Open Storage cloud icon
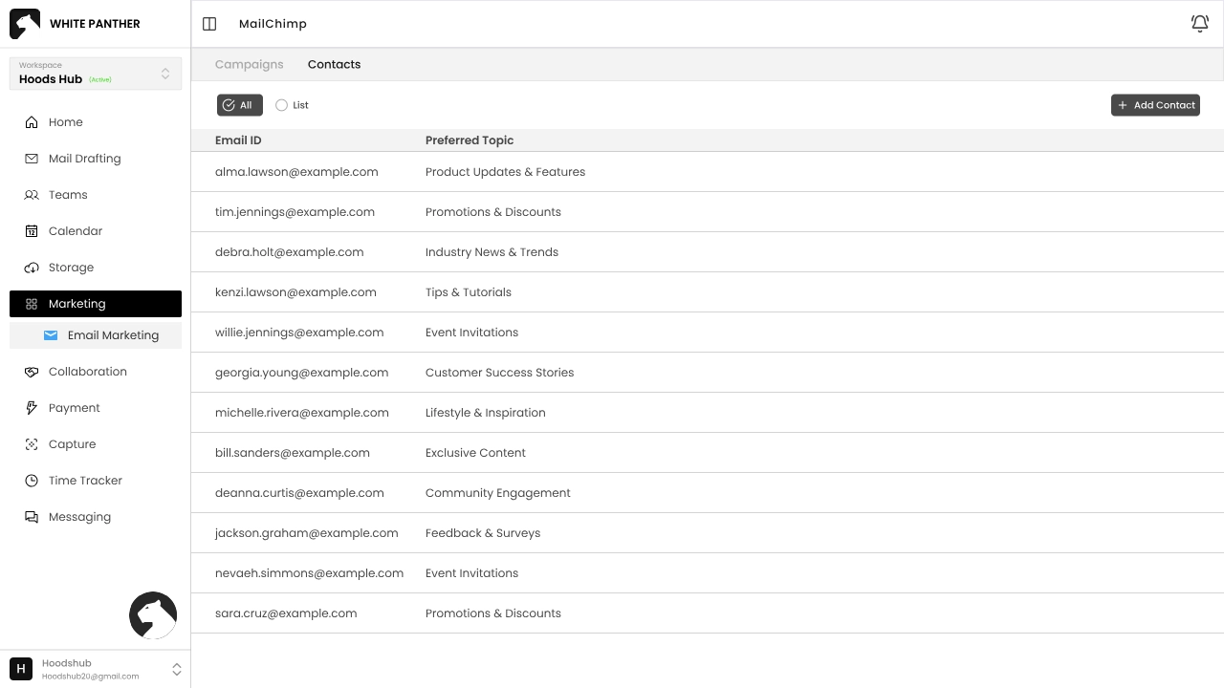Screen dimensions: 1224x688 point(32,268)
